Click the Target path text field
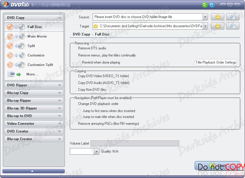 (x=148, y=26)
